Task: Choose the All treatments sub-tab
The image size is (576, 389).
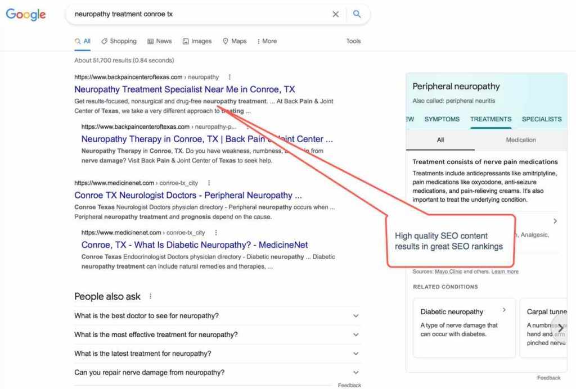Action: pos(440,140)
